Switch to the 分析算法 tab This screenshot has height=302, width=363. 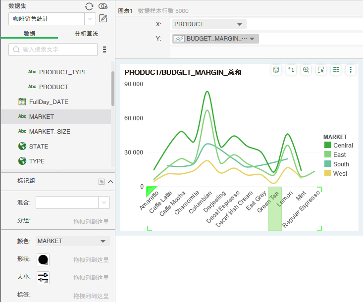[86, 34]
